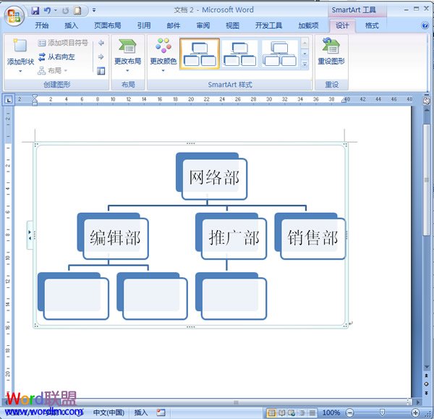Save the document from Quick Access Toolbar
This screenshot has width=434, height=419.
[x=35, y=10]
